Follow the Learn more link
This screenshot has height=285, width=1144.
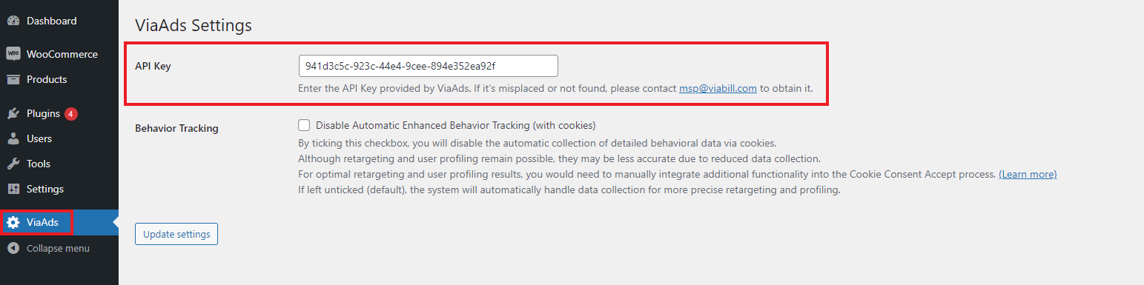1028,174
